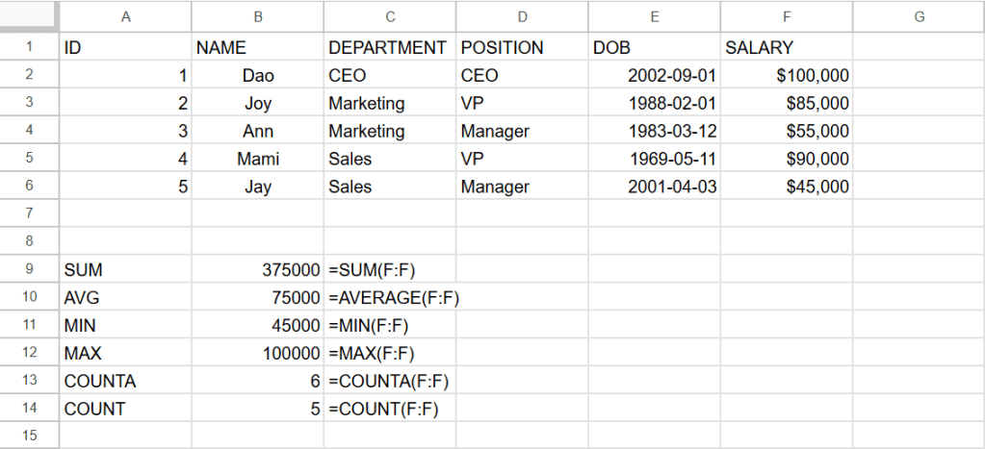Select column A header
This screenshot has width=985, height=449.
[x=125, y=16]
